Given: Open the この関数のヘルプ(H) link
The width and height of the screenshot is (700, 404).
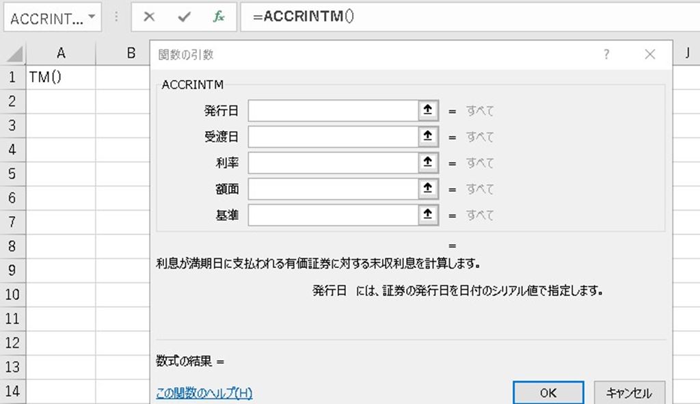Looking at the screenshot, I should (x=204, y=393).
